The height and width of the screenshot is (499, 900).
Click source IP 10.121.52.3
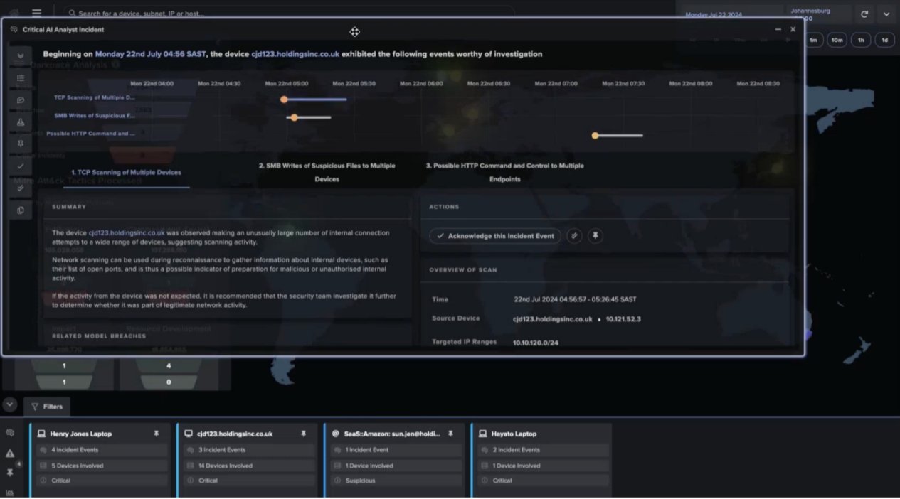[623, 319]
